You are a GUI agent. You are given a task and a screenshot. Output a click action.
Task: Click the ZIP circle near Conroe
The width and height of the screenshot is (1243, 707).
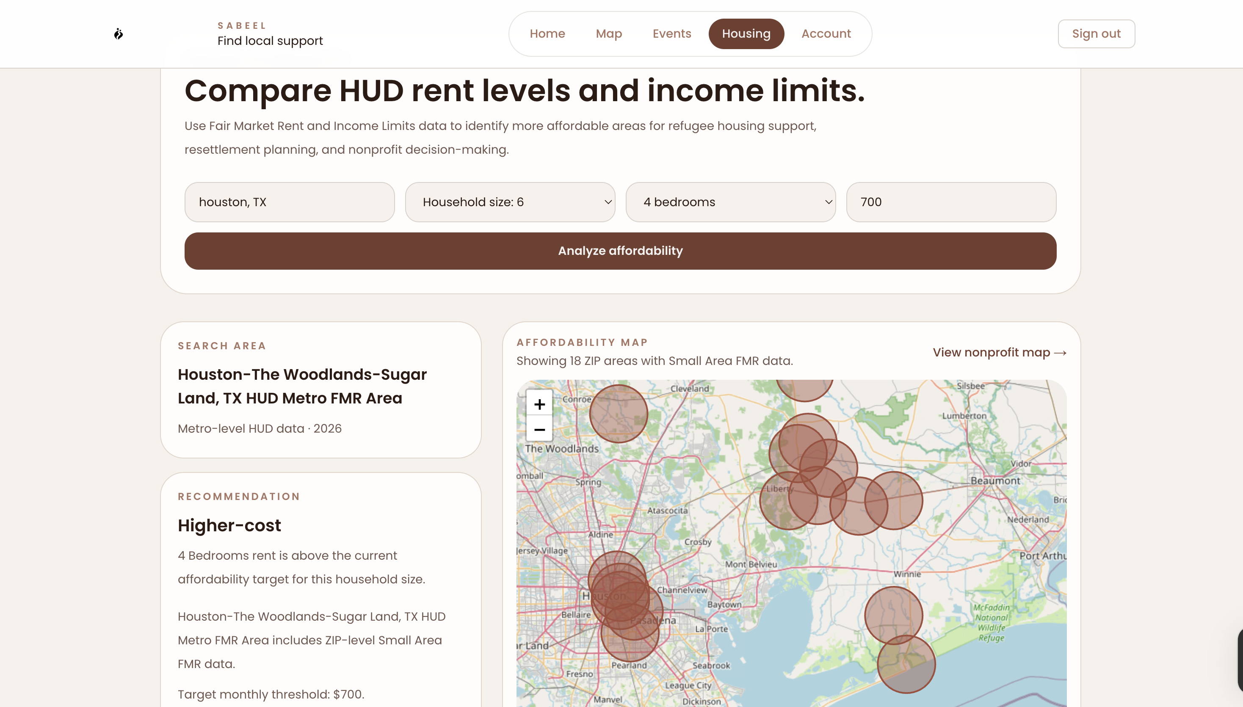coord(619,414)
